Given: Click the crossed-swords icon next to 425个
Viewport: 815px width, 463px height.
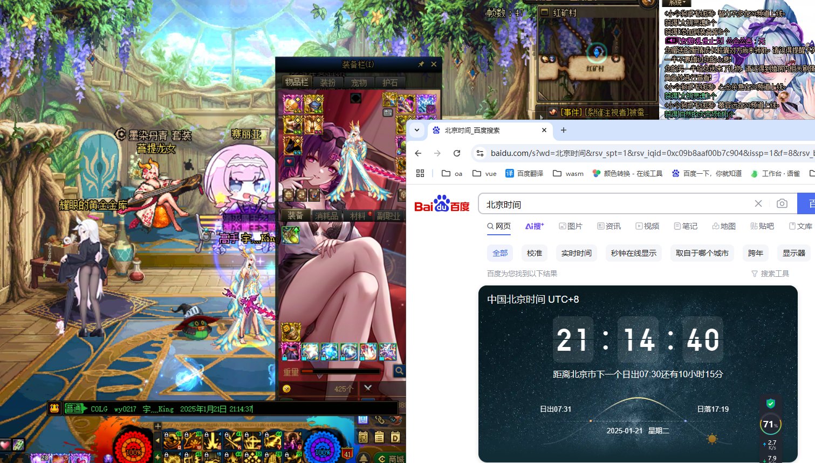Looking at the screenshot, I should coord(368,388).
